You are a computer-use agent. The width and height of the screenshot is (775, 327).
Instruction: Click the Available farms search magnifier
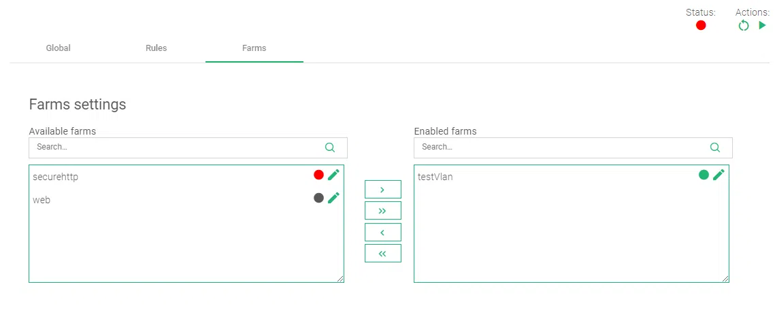330,148
